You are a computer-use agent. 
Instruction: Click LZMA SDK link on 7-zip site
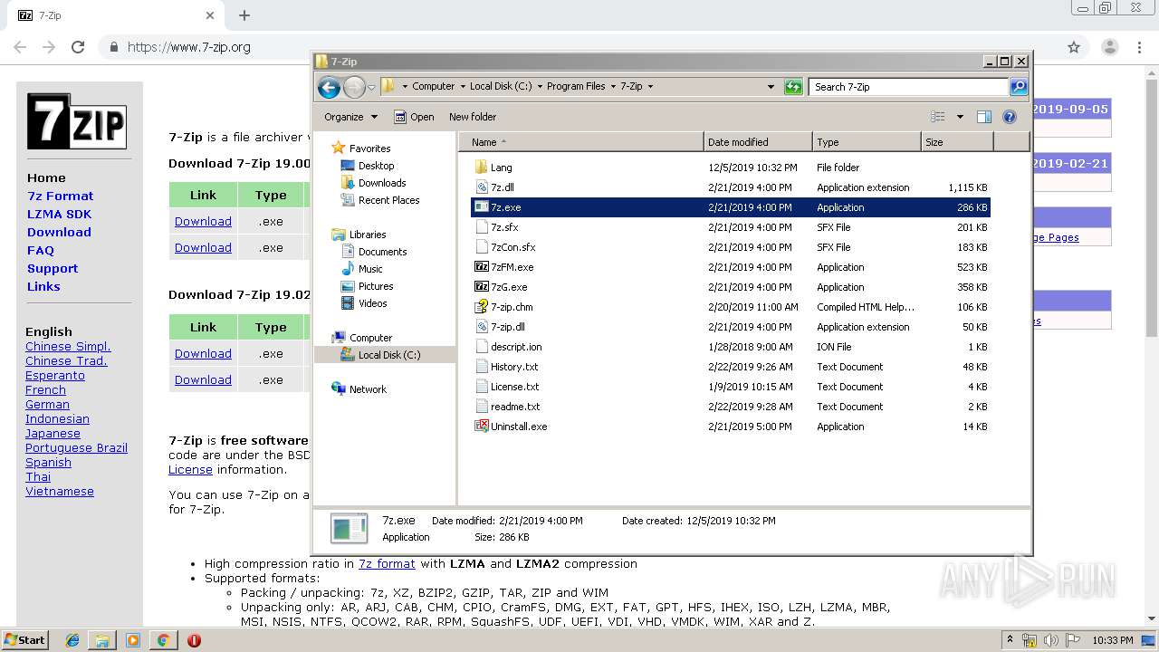(59, 214)
